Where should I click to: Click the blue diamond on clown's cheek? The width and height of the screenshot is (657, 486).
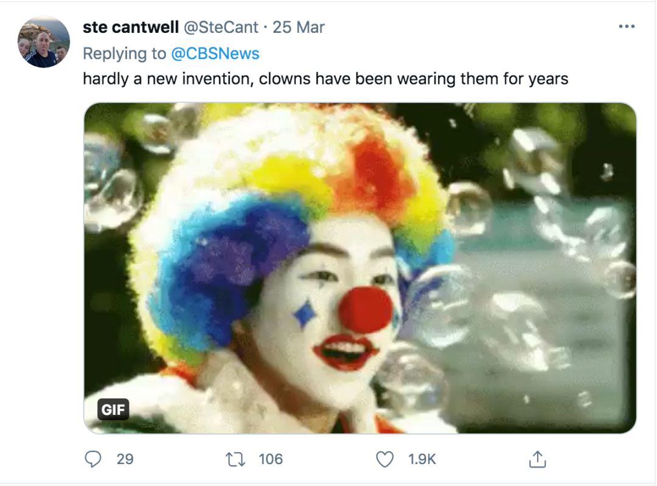coord(305,313)
